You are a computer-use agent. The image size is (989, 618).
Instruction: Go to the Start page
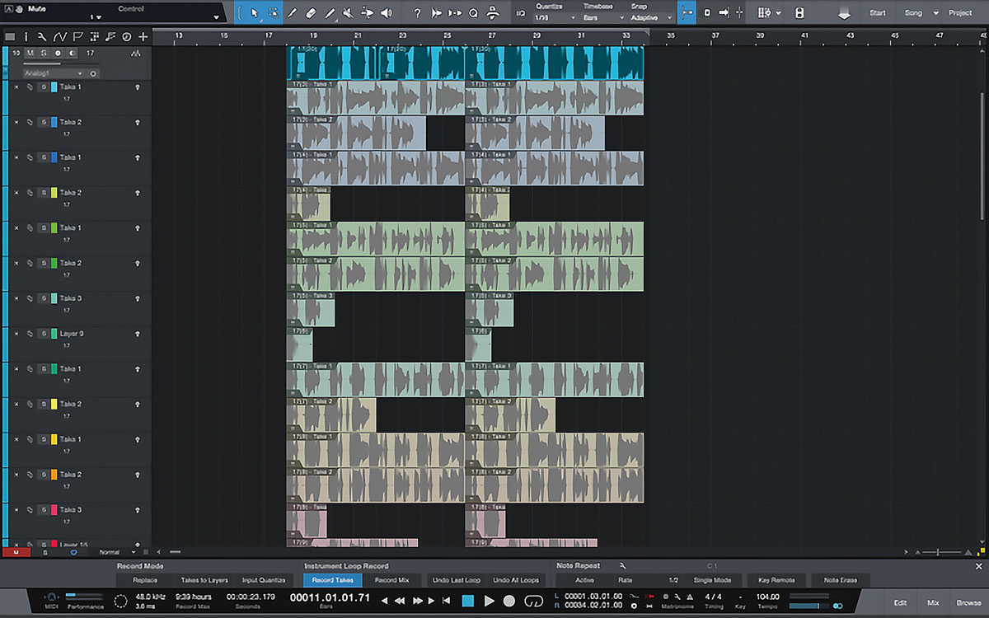[x=878, y=13]
